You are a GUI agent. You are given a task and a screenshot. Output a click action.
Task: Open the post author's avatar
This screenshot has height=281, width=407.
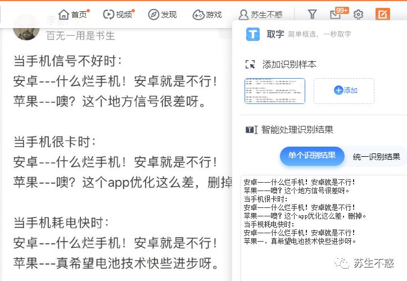26,28
